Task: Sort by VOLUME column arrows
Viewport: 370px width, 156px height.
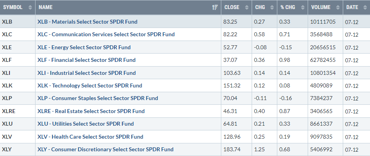Action: click(338, 7)
